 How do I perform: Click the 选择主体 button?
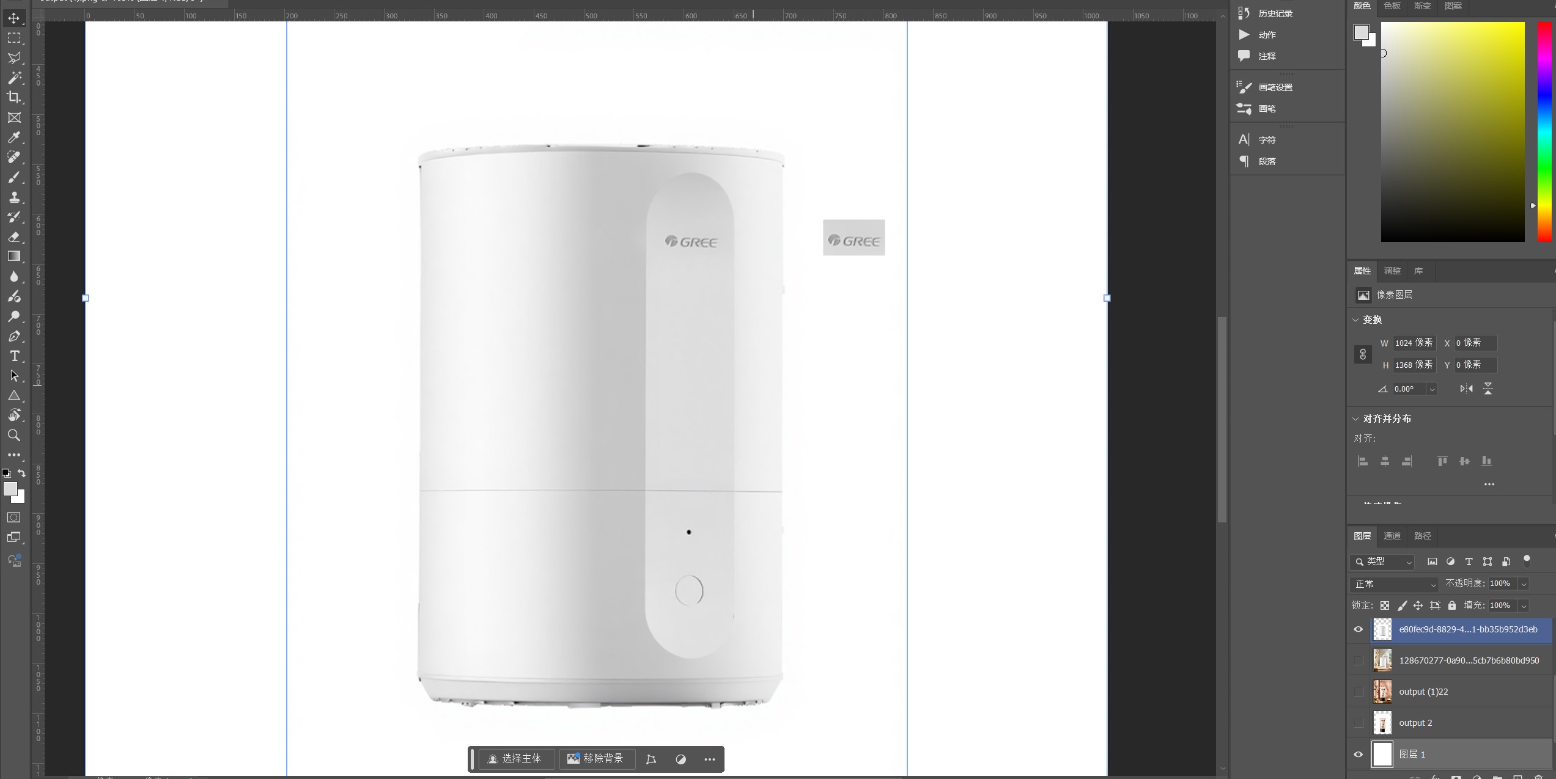click(514, 759)
